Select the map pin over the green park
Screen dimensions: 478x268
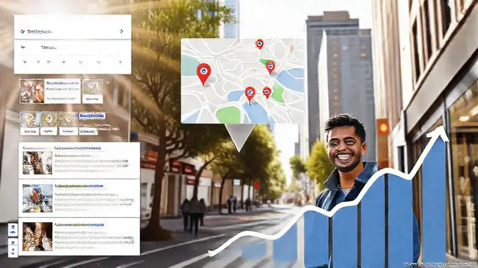270,68
